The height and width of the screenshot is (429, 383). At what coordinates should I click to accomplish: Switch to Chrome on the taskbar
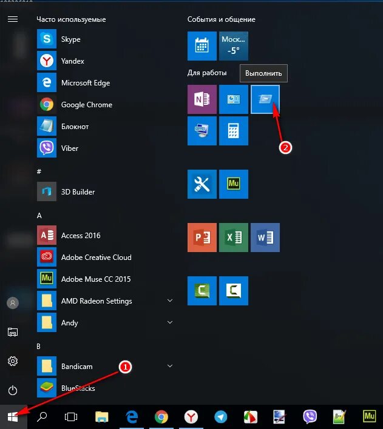tap(161, 417)
